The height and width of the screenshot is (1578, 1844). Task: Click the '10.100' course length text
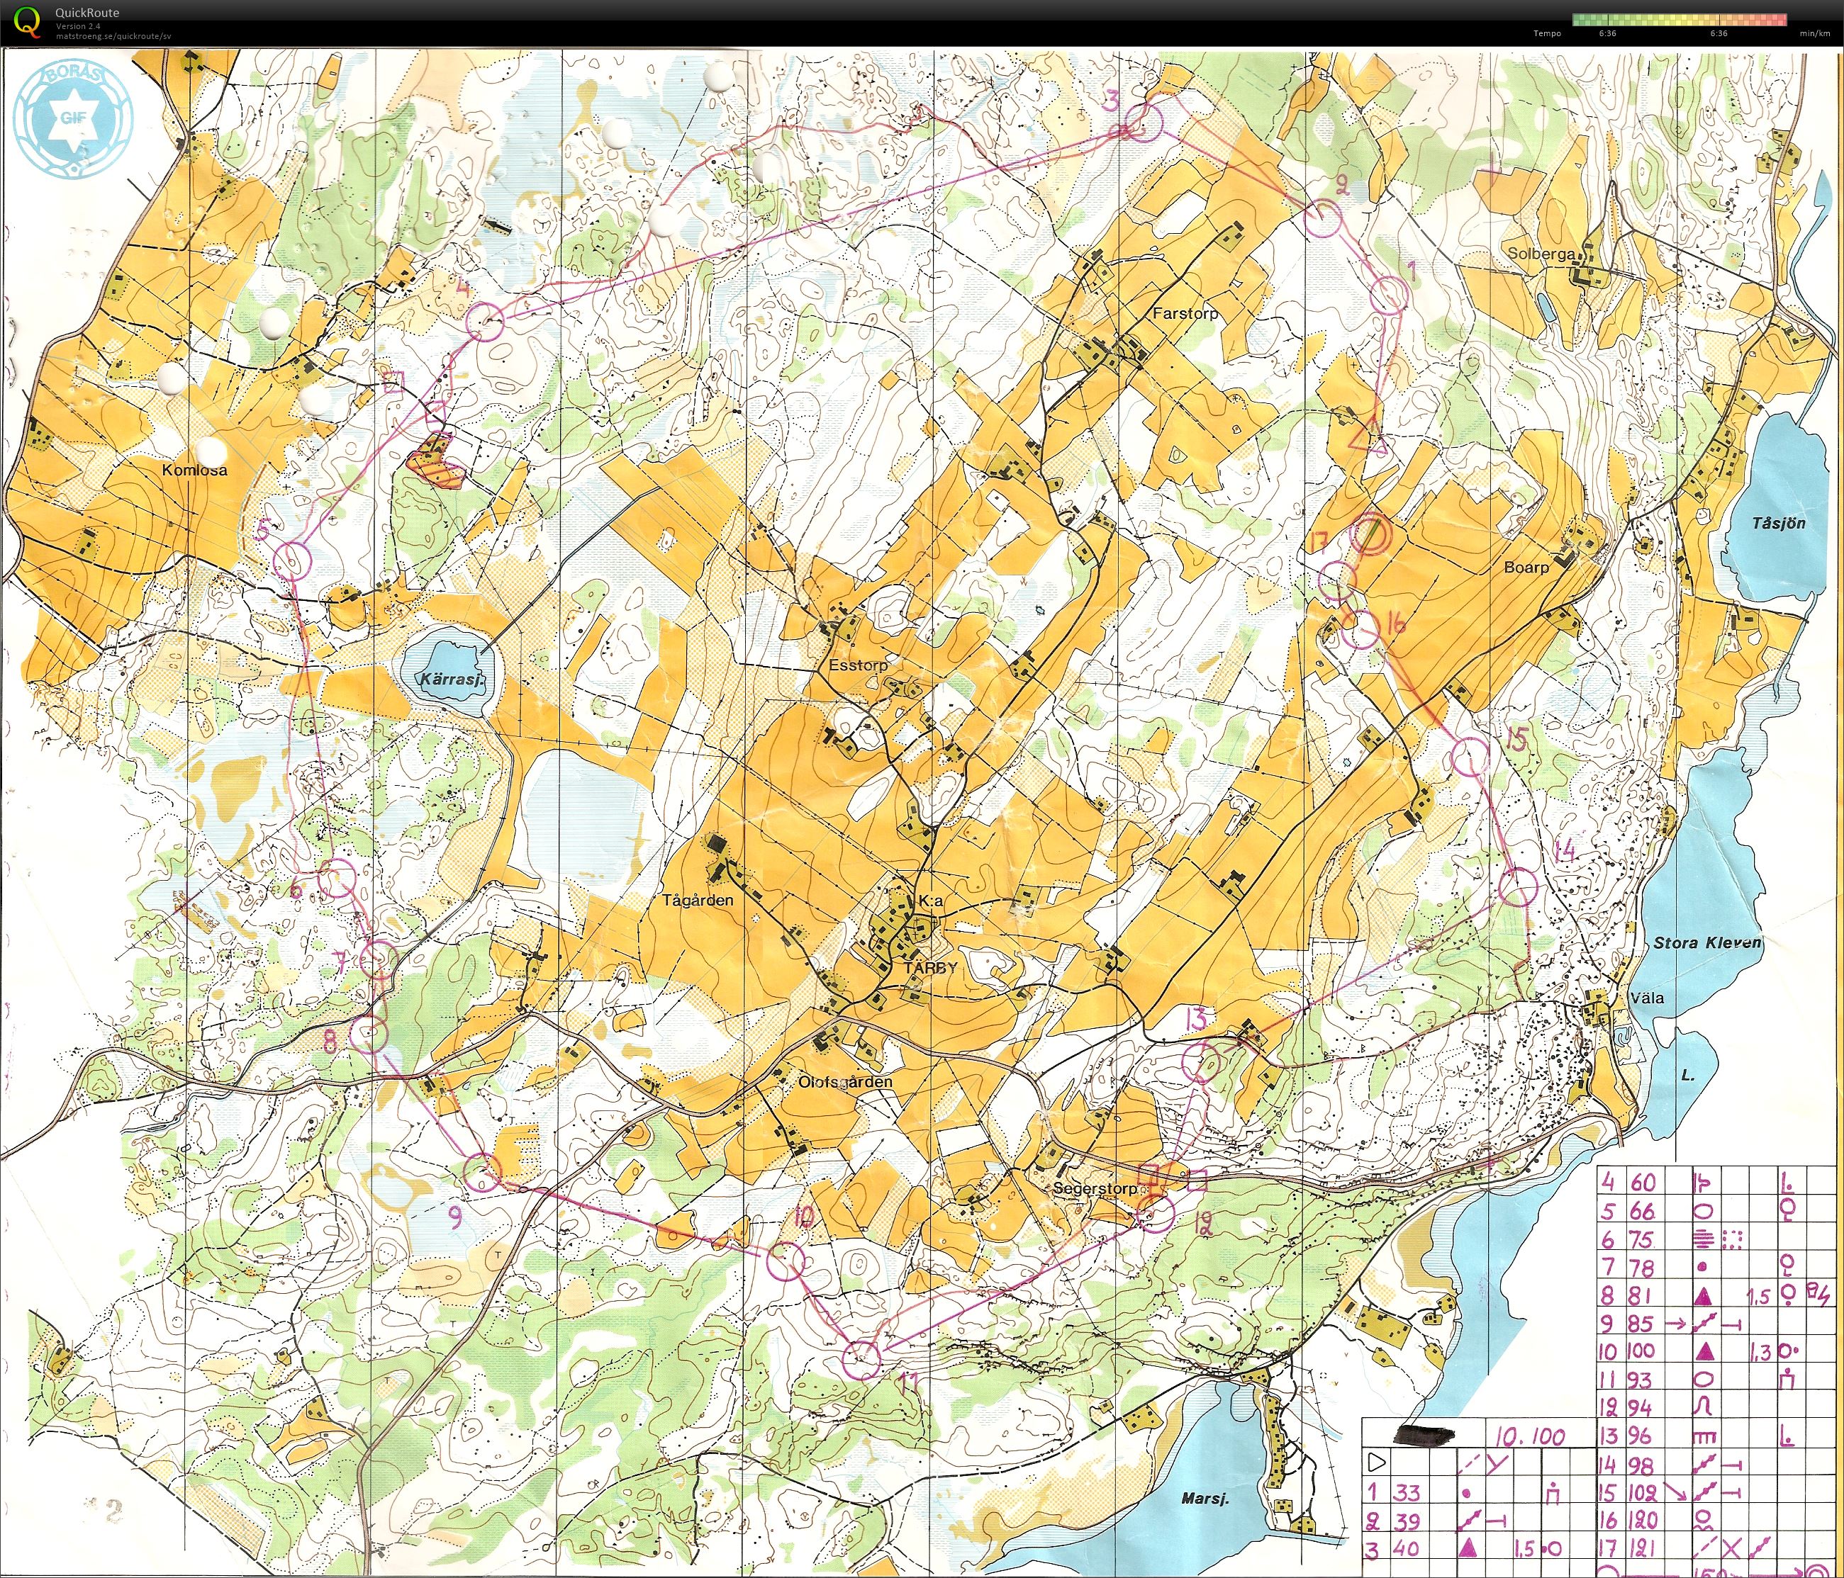[x=1529, y=1436]
